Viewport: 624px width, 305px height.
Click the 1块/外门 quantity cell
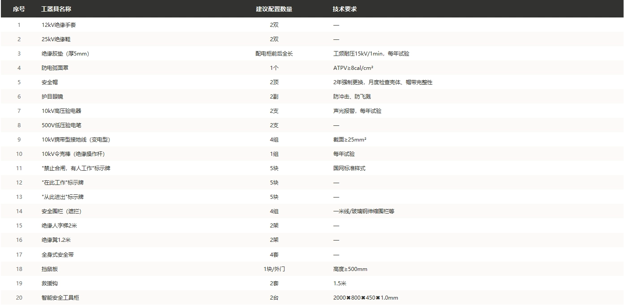(x=274, y=269)
